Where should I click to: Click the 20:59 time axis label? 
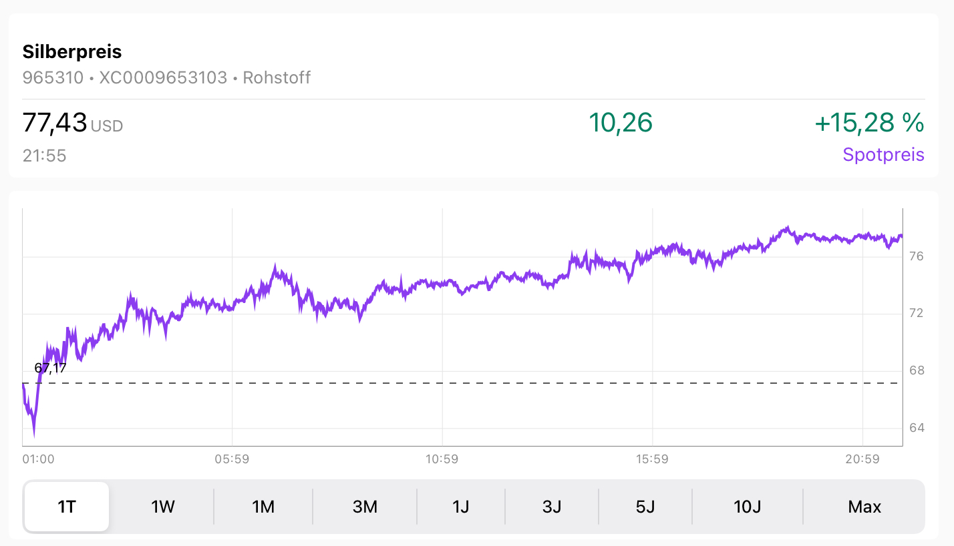[862, 459]
